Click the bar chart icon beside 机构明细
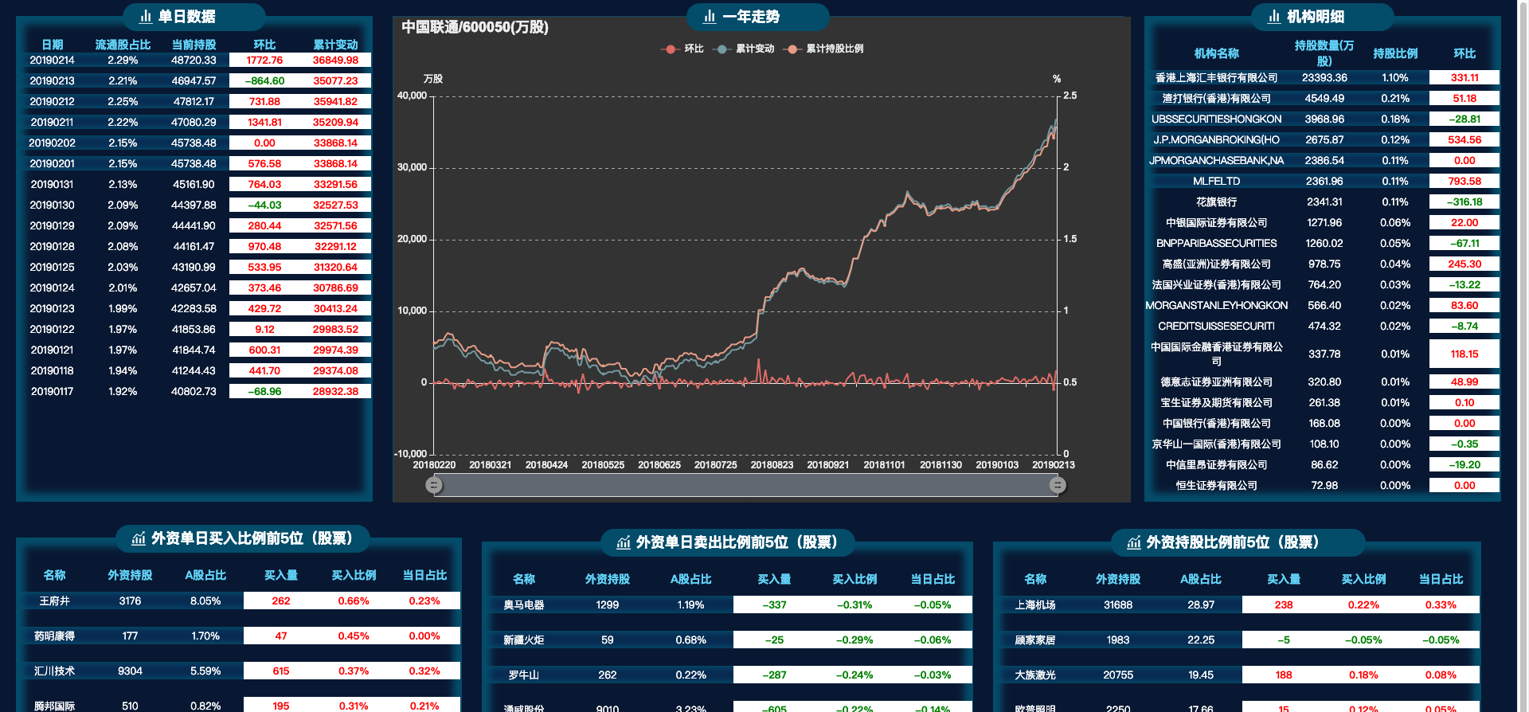The image size is (1529, 712). tap(1274, 17)
